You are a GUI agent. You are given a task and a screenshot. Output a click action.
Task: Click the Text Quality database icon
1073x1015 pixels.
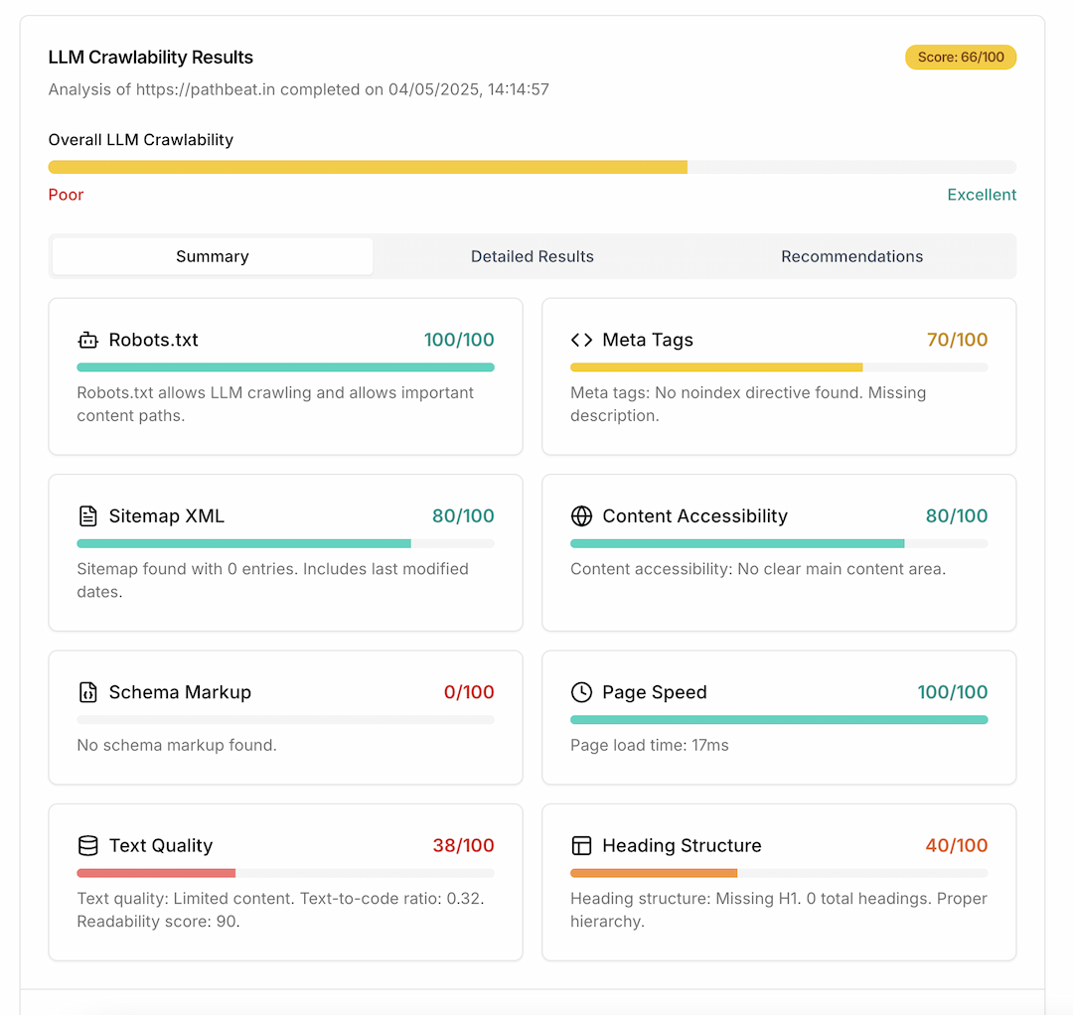click(x=88, y=846)
